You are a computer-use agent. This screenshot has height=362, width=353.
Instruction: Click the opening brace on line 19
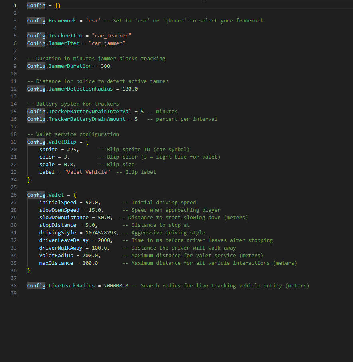pyautogui.click(x=87, y=142)
